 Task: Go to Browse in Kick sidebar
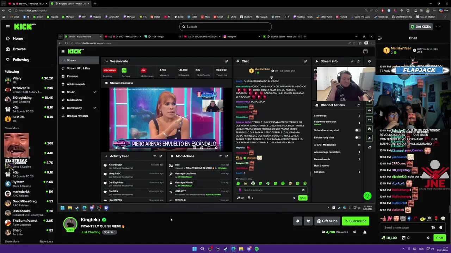pos(19,49)
